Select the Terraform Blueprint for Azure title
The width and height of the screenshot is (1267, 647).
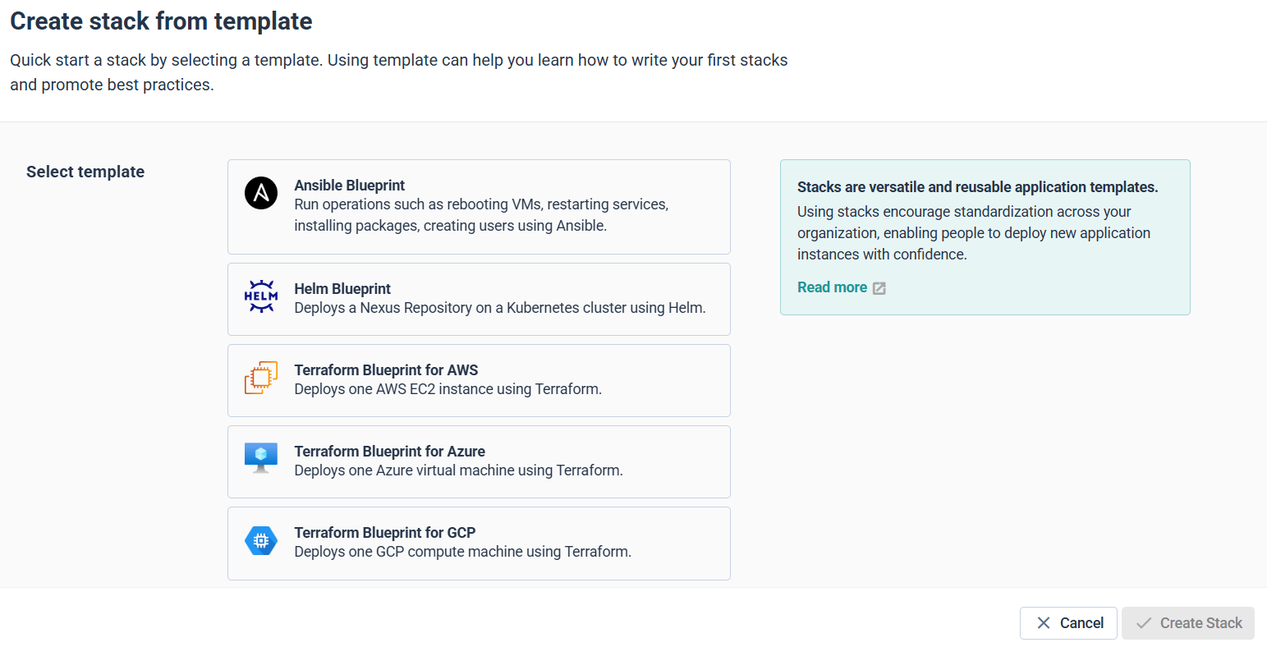[x=389, y=452]
